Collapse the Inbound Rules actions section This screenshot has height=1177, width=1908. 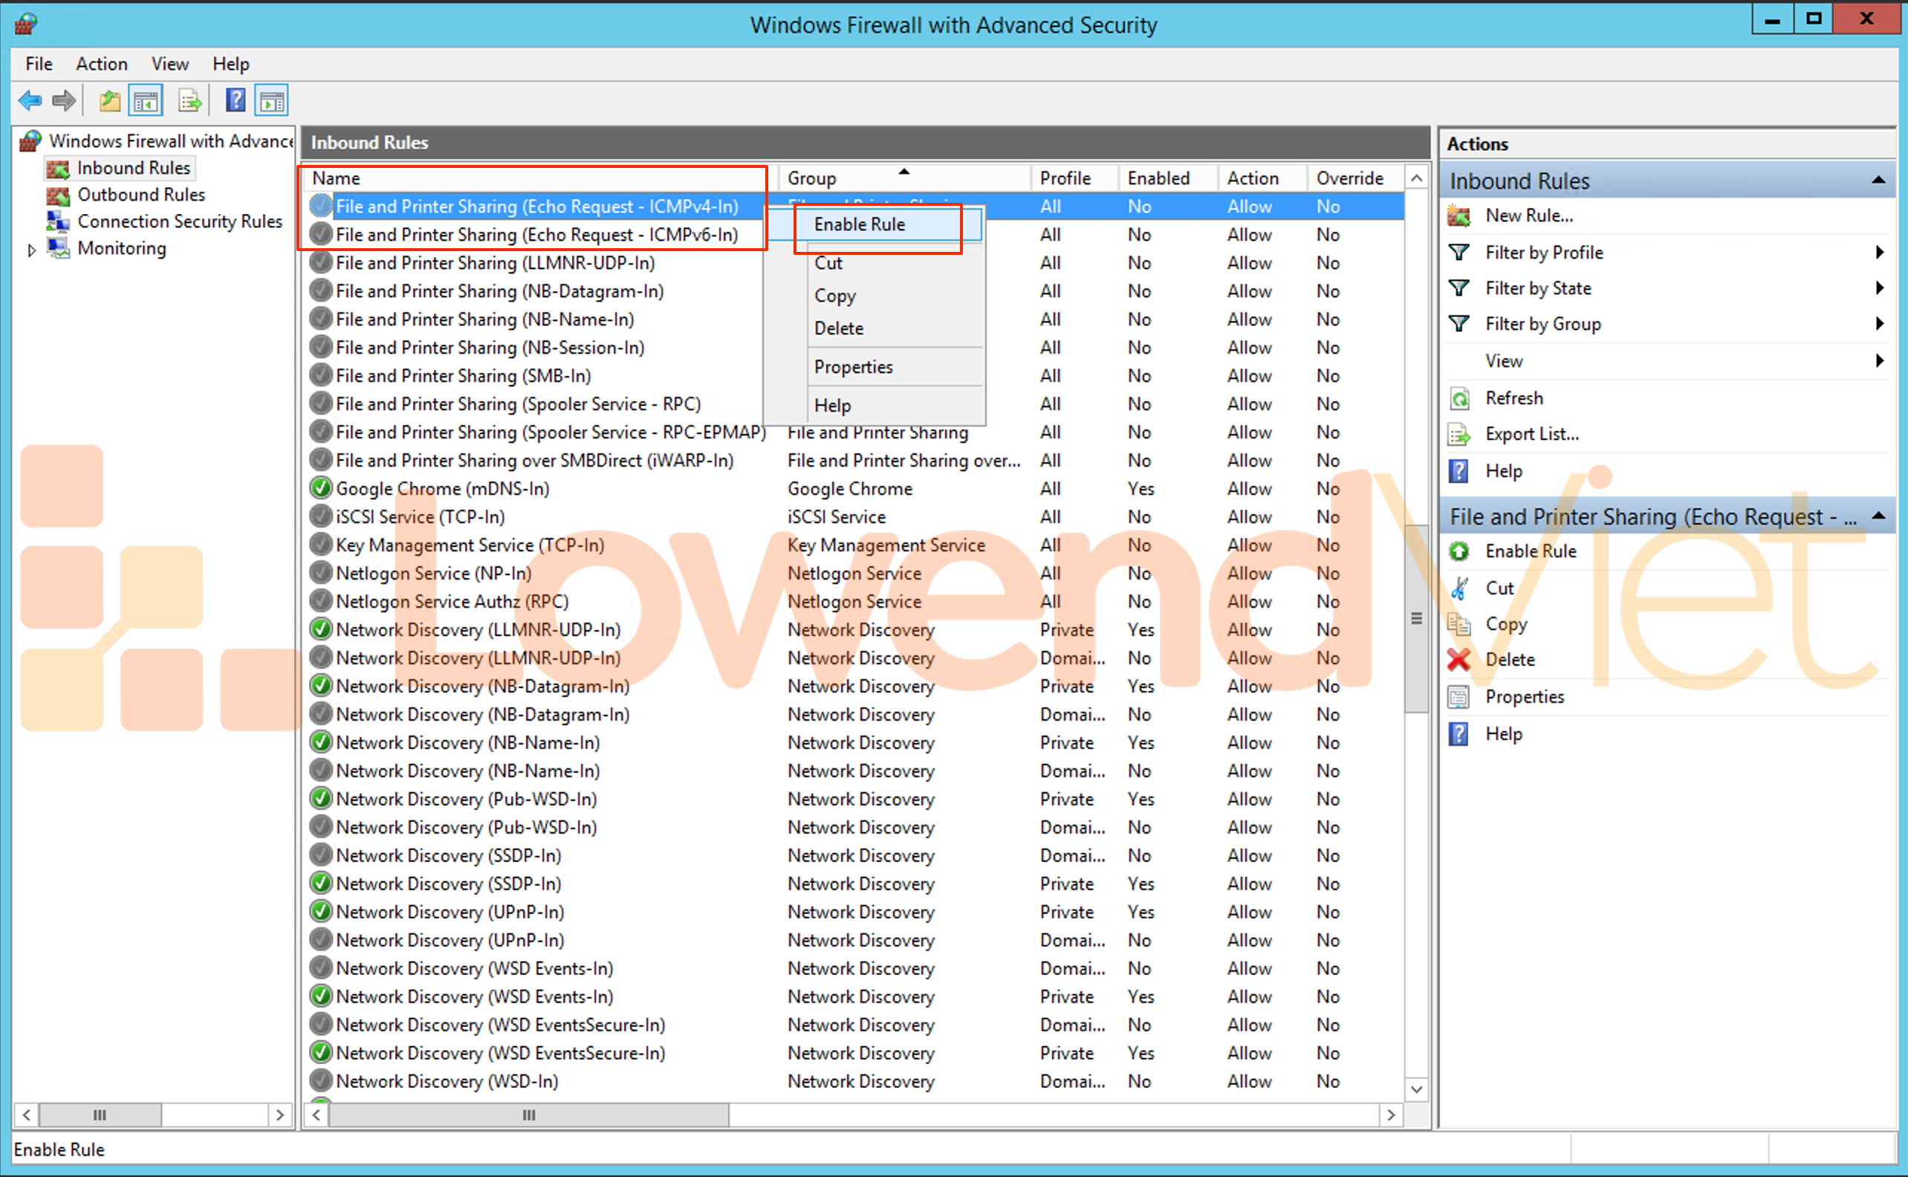click(1878, 181)
